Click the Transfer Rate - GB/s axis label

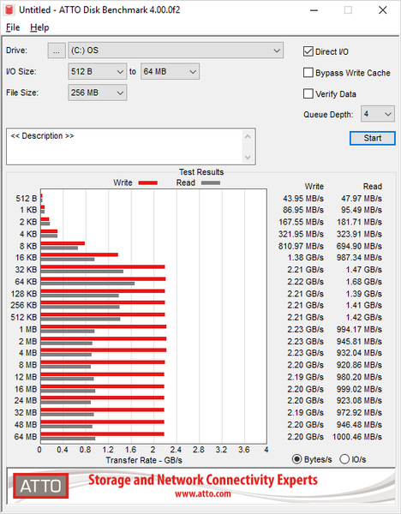(x=144, y=460)
